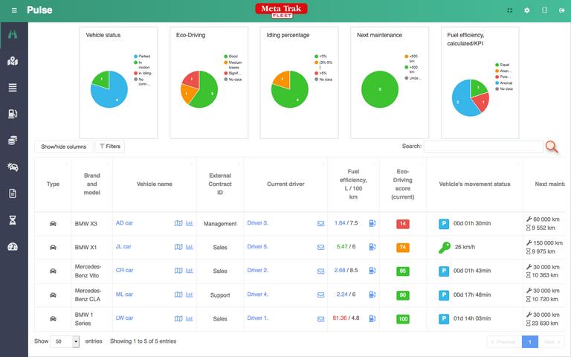Click envelope icon next to Driver 5
This screenshot has height=357, width=571.
321,248
